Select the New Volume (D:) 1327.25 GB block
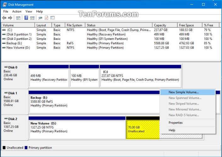This screenshot has width=222, height=157. point(77,128)
